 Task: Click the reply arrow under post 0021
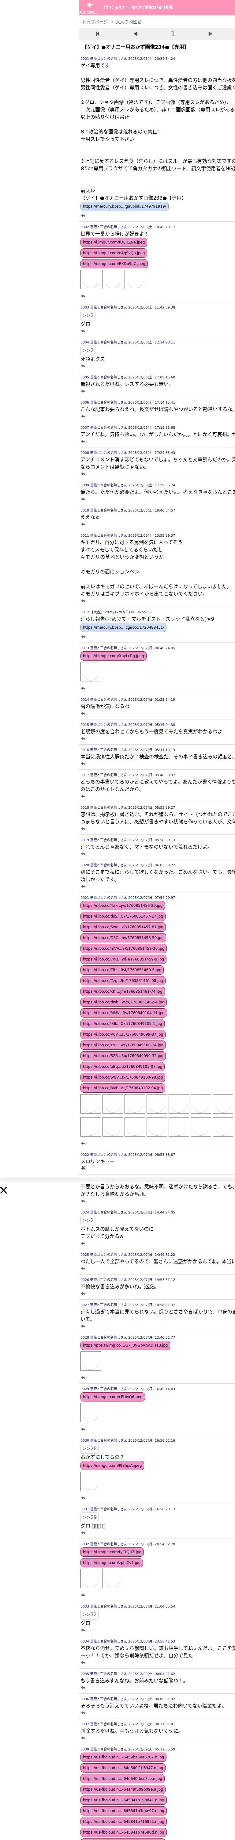[x=83, y=1144]
